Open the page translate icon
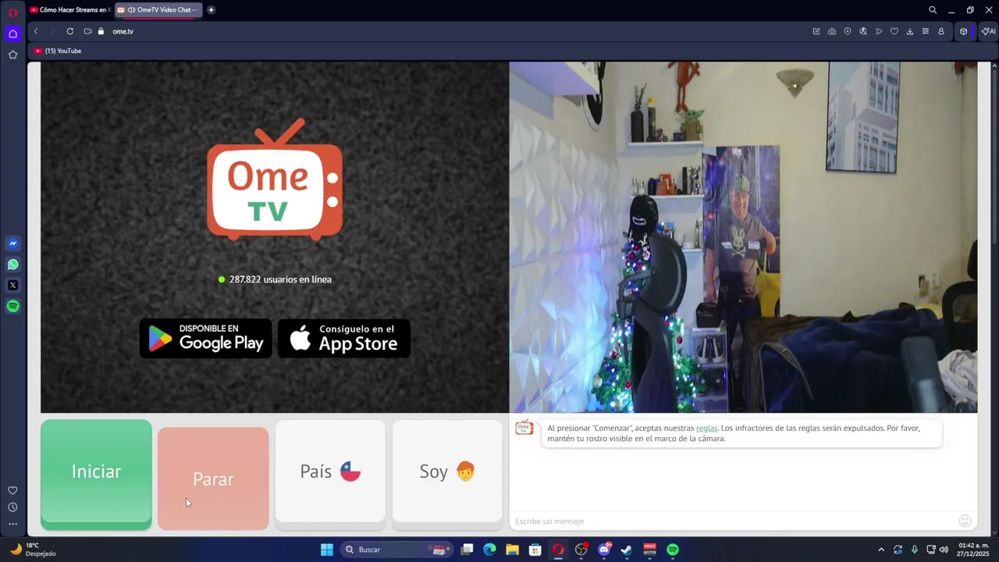999x562 pixels. pos(863,31)
